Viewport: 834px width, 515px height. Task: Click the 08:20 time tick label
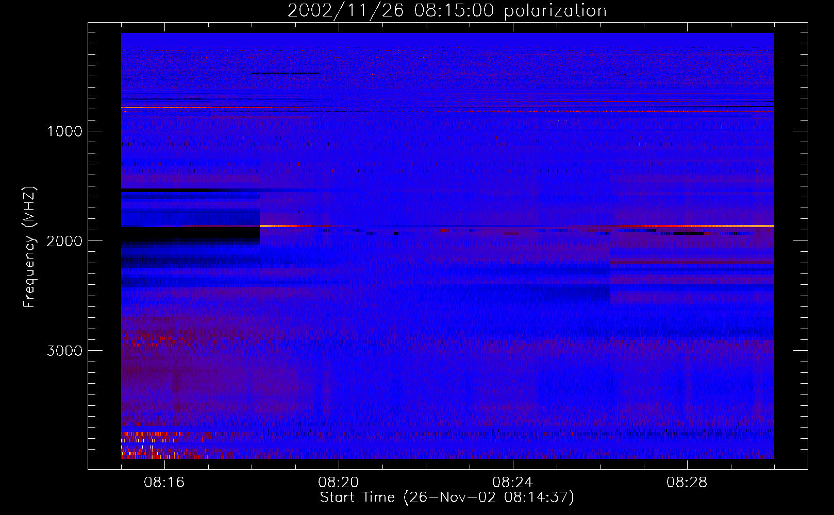339,483
